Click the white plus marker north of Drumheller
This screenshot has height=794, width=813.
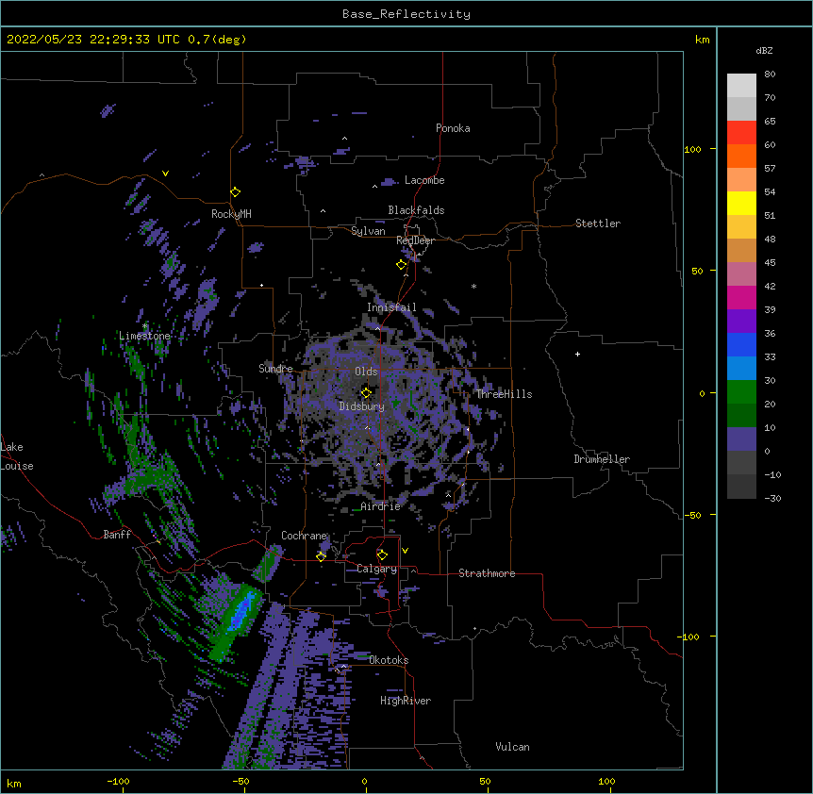(x=577, y=354)
